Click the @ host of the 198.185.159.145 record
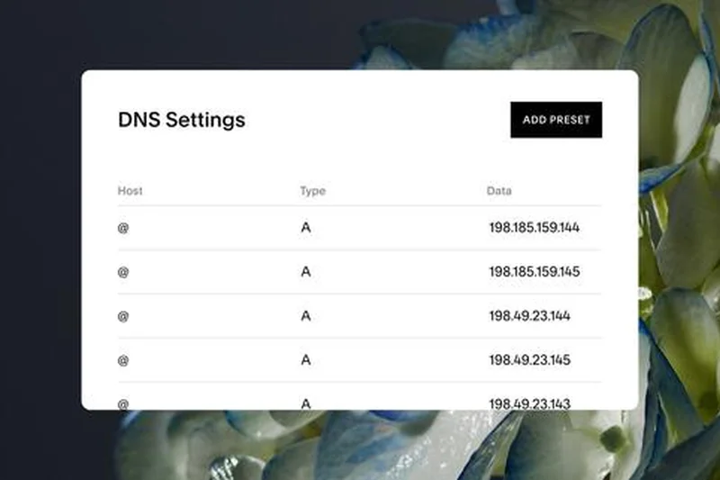The height and width of the screenshot is (480, 720). pyautogui.click(x=123, y=272)
